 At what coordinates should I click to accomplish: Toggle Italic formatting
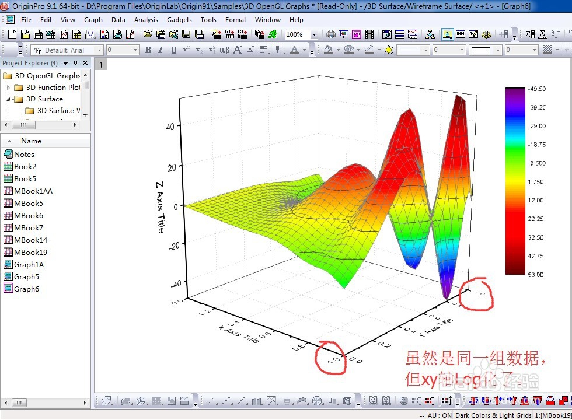[x=161, y=50]
